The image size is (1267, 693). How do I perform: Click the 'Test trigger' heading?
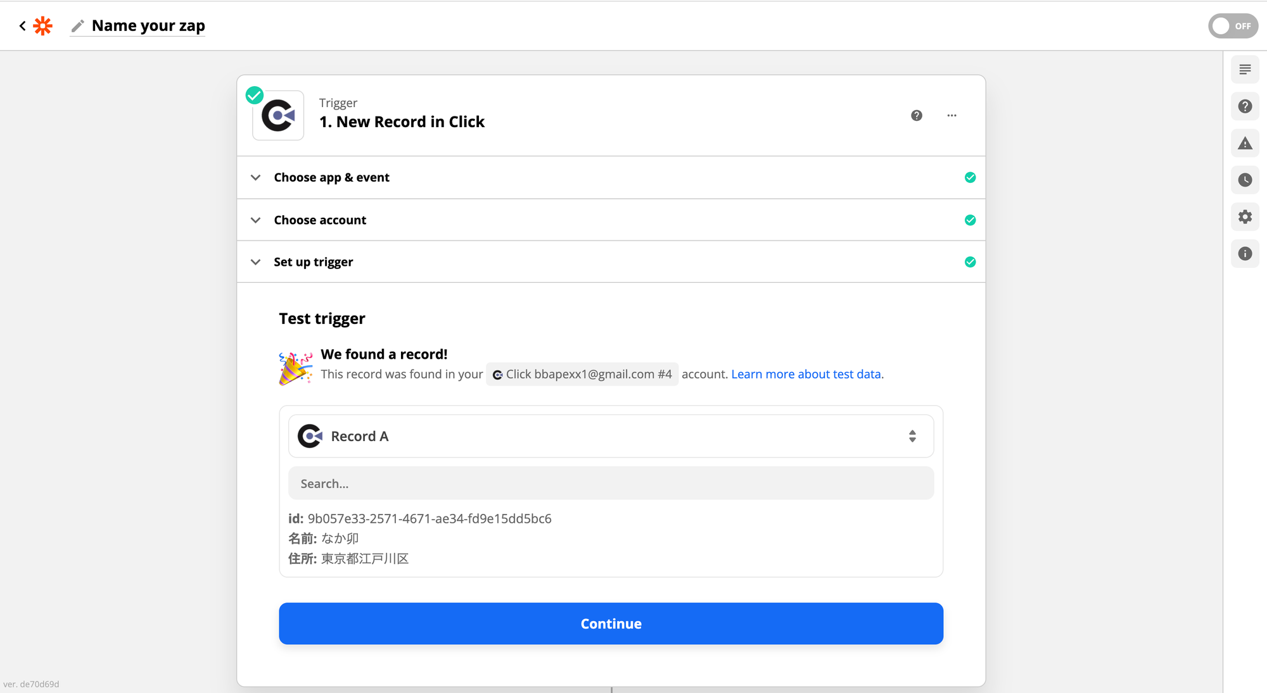tap(322, 318)
